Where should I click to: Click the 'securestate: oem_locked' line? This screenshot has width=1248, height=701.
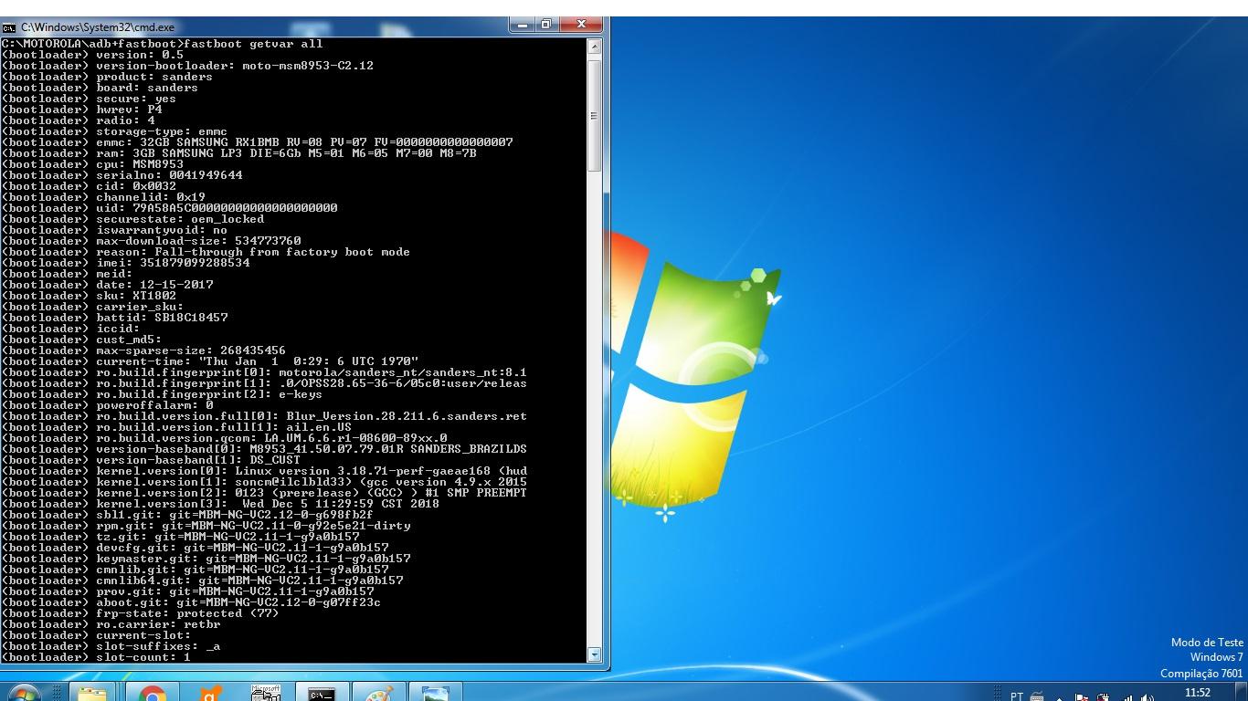133,219
